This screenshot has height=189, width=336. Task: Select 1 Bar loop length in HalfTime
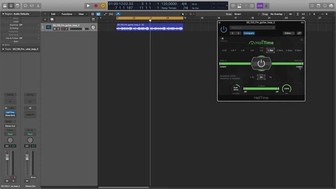[270, 50]
